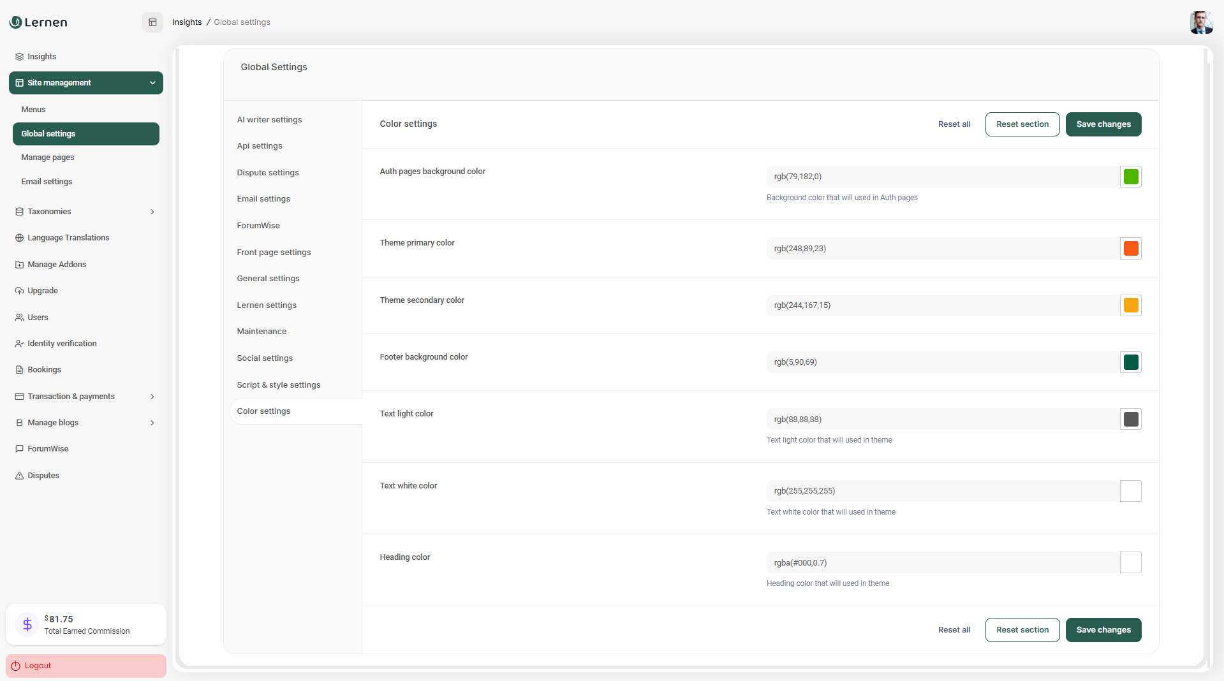Click the Identity verification icon

[x=19, y=344]
